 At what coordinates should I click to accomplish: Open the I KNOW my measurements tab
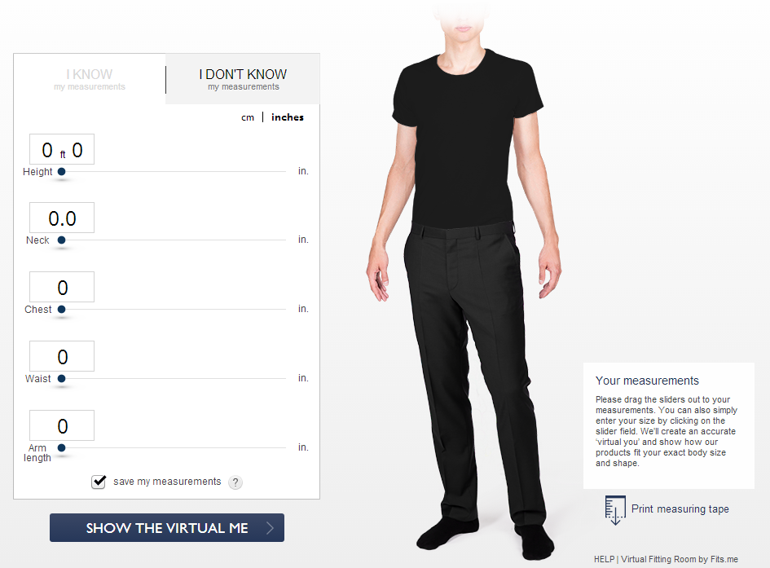90,79
